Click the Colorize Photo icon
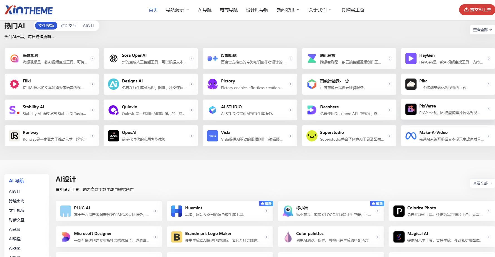This screenshot has width=495, height=257. (399, 211)
